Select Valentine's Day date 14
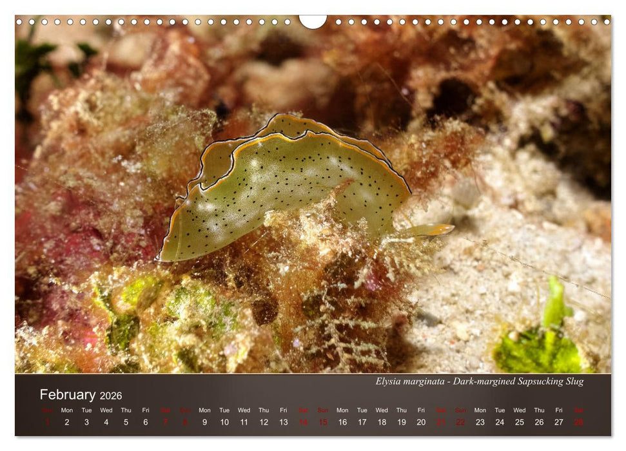 pos(303,421)
